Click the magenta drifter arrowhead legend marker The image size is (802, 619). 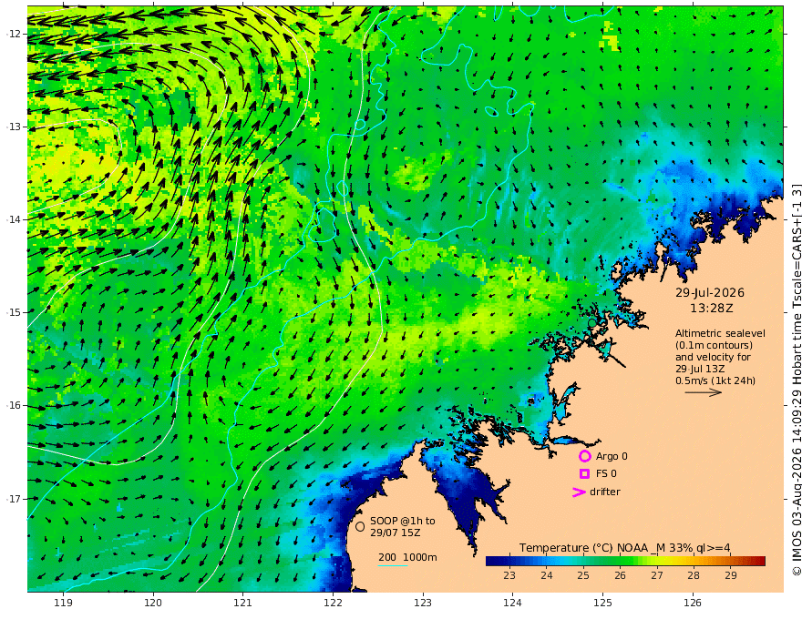(579, 492)
